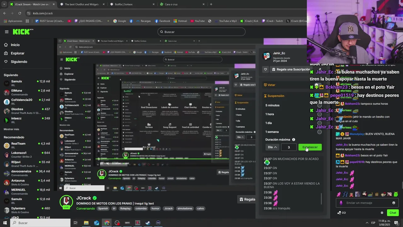
Task: Open the RUST Server bookmark
Action: (49, 21)
